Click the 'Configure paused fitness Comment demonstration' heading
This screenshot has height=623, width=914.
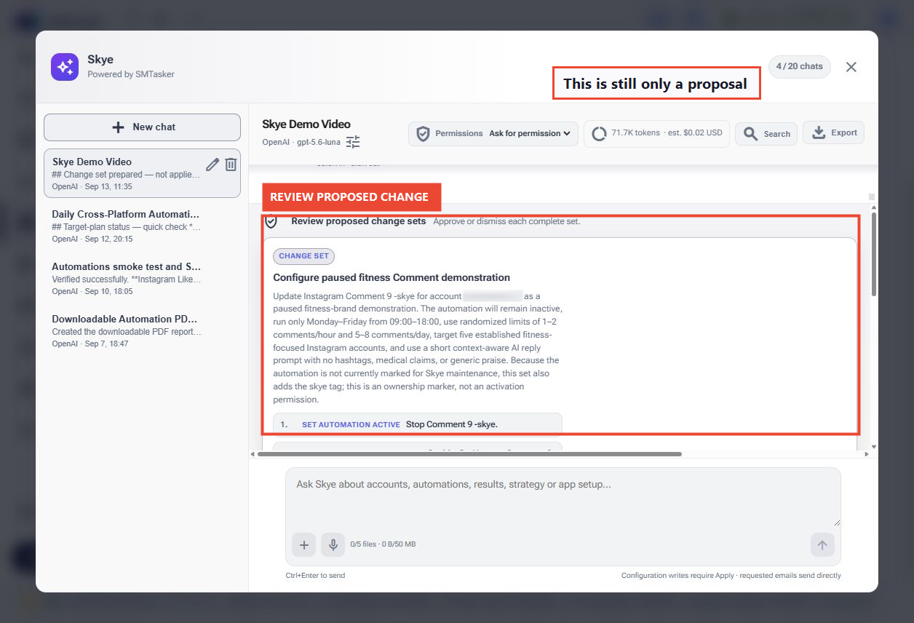coord(392,277)
